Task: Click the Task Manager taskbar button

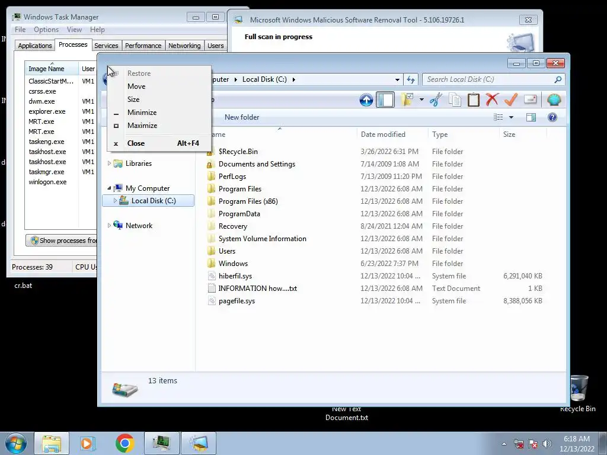Action: coord(161,443)
